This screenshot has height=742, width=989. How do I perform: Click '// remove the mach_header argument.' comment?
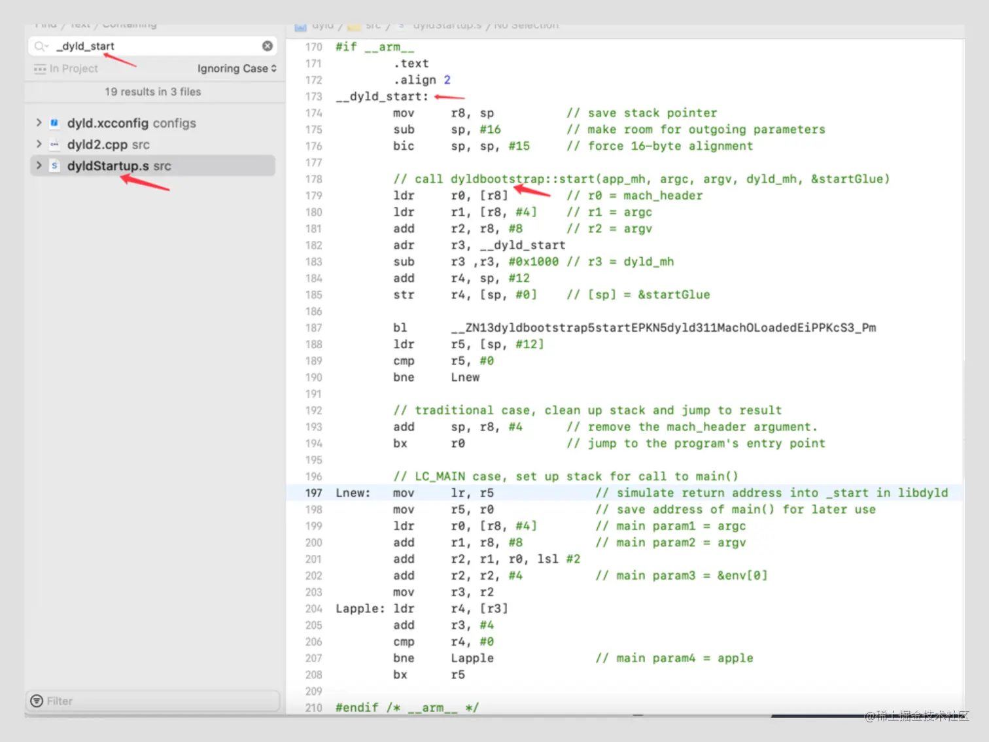(x=692, y=427)
